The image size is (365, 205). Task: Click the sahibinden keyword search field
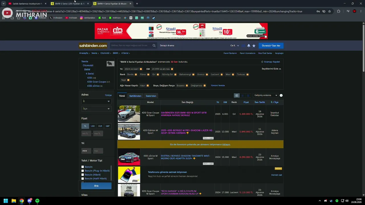coord(131,46)
